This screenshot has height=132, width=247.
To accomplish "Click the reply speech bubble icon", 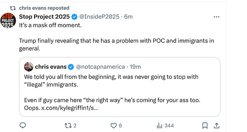I will coord(23,126).
